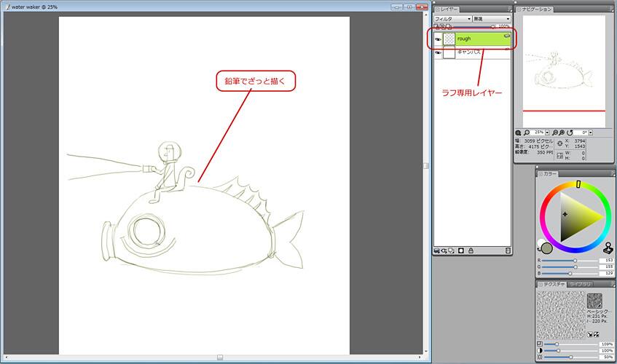Hide the rough layer via eye icon
Image resolution: width=617 pixels, height=364 pixels.
[x=438, y=39]
